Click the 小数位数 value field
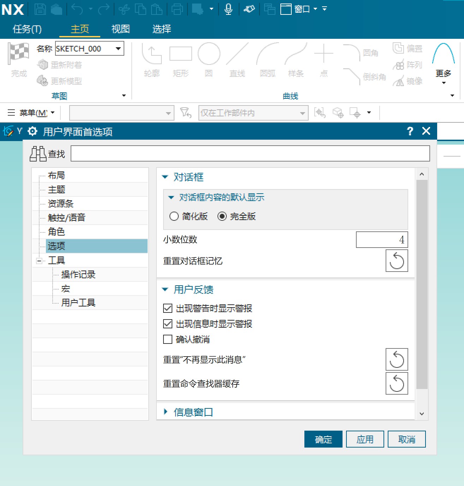Viewport: 464px width, 486px height. 382,240
